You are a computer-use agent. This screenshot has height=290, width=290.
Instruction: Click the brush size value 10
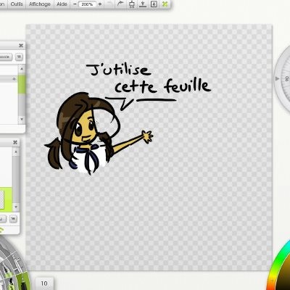point(44,283)
